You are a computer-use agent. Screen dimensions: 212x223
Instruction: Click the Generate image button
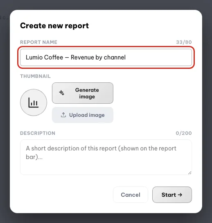[83, 93]
